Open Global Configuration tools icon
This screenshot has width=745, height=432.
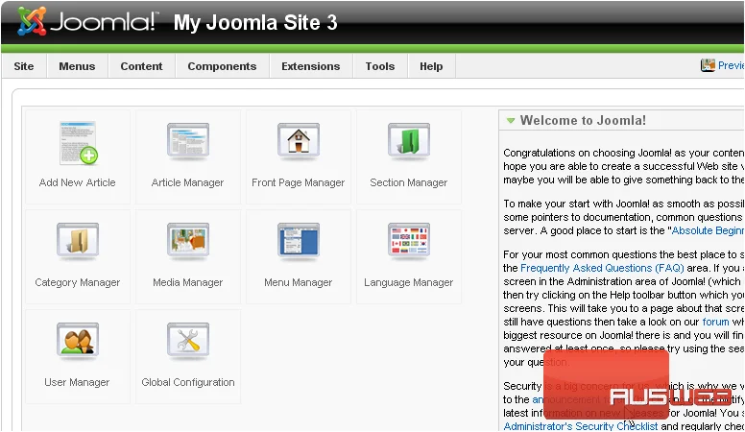(x=188, y=341)
